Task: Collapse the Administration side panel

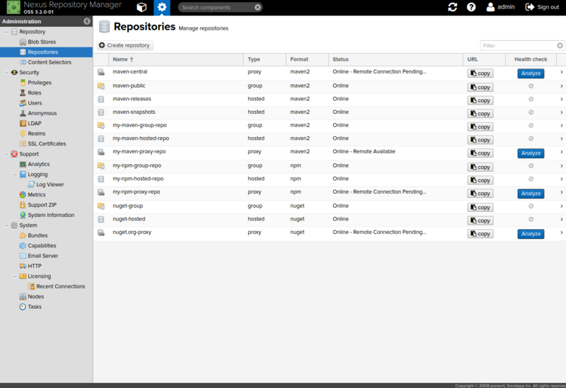Action: pyautogui.click(x=87, y=21)
